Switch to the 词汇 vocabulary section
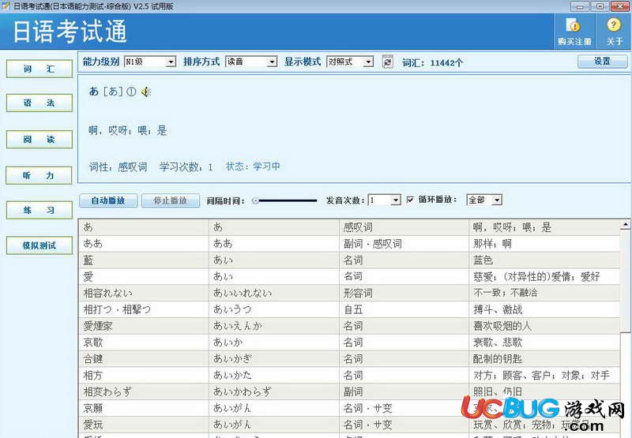Image resolution: width=632 pixels, height=438 pixels. point(39,69)
